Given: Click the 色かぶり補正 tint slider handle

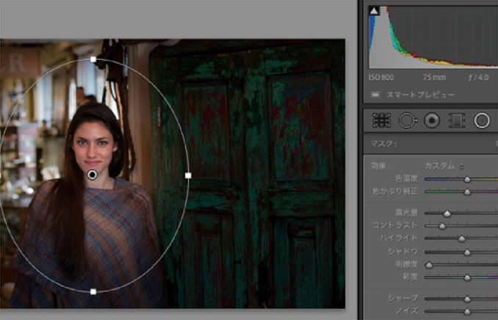Looking at the screenshot, I should pyautogui.click(x=467, y=192).
